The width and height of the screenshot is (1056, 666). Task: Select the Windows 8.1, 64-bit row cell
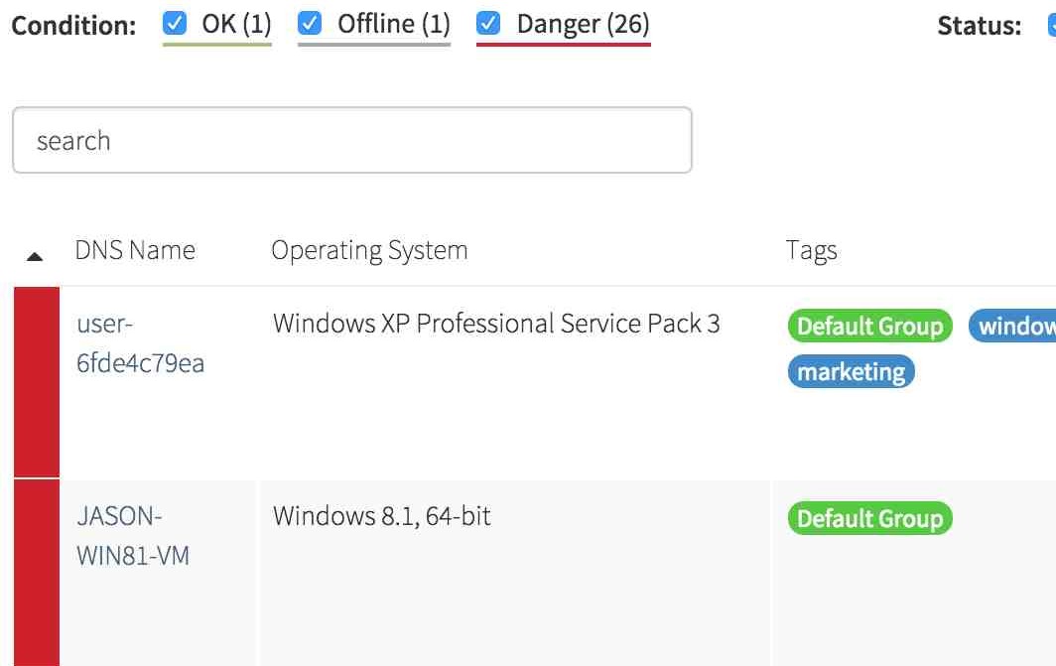pyautogui.click(x=382, y=516)
